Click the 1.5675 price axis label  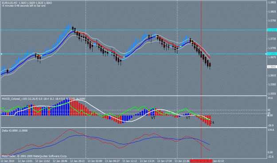[x=272, y=57]
